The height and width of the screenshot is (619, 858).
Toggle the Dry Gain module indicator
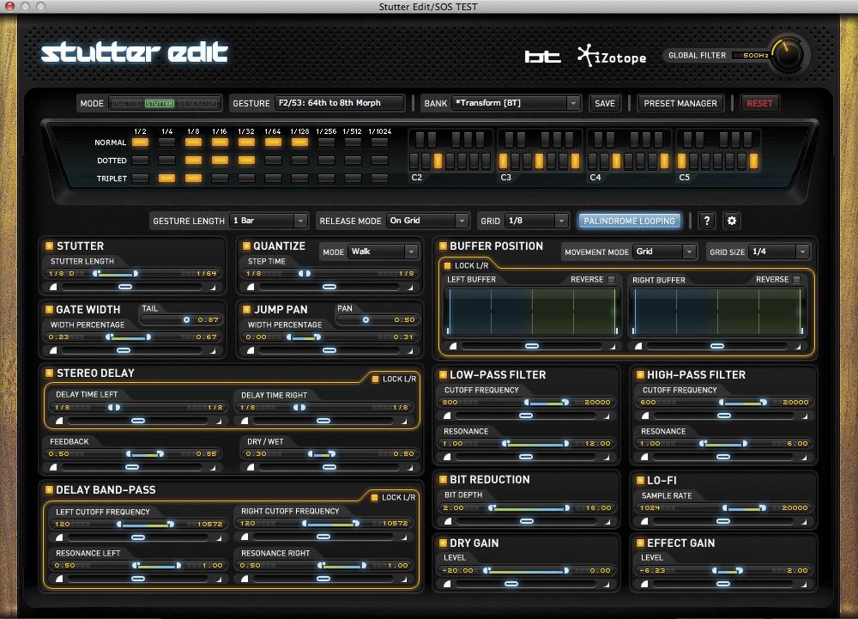443,543
